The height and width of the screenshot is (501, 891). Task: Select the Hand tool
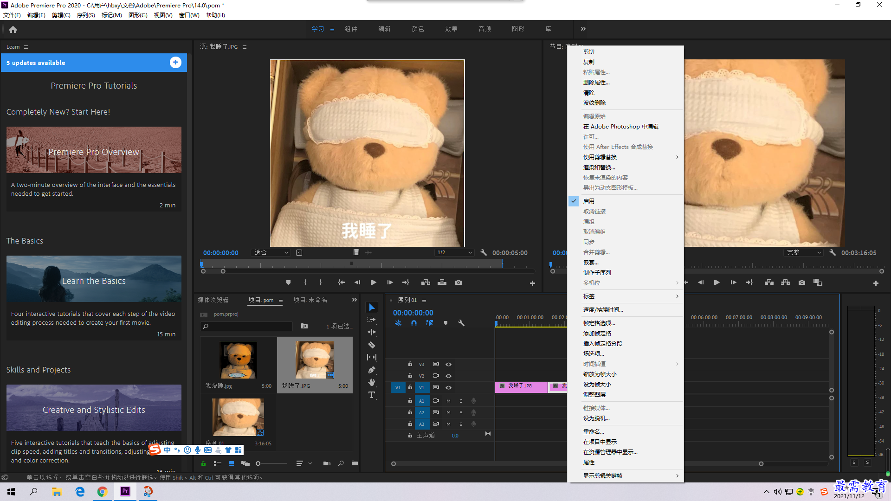click(372, 382)
